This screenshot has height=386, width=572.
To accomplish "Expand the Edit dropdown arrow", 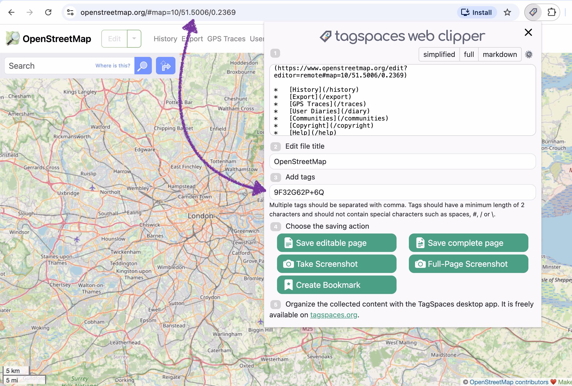I will pos(134,39).
